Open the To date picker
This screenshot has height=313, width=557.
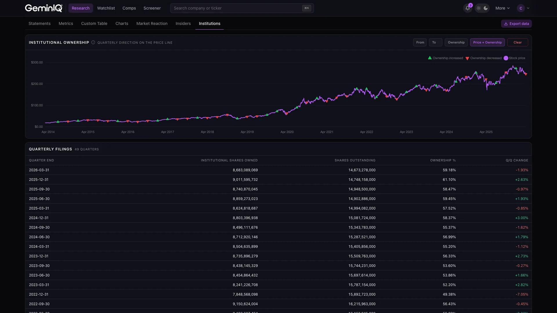click(x=435, y=42)
